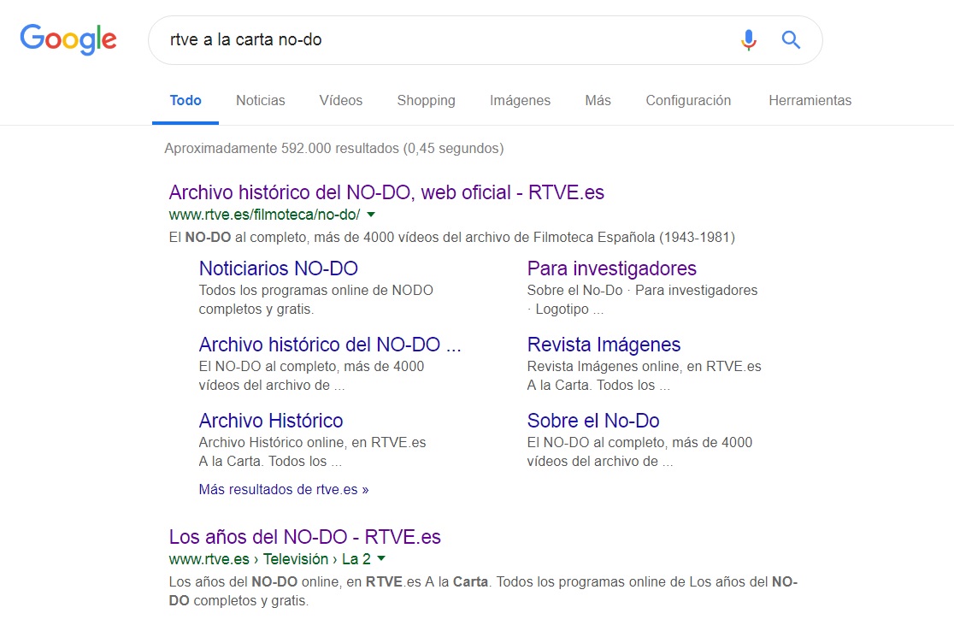This screenshot has height=631, width=954.
Task: Open the Sobre el No-Do sitelink
Action: click(x=593, y=421)
